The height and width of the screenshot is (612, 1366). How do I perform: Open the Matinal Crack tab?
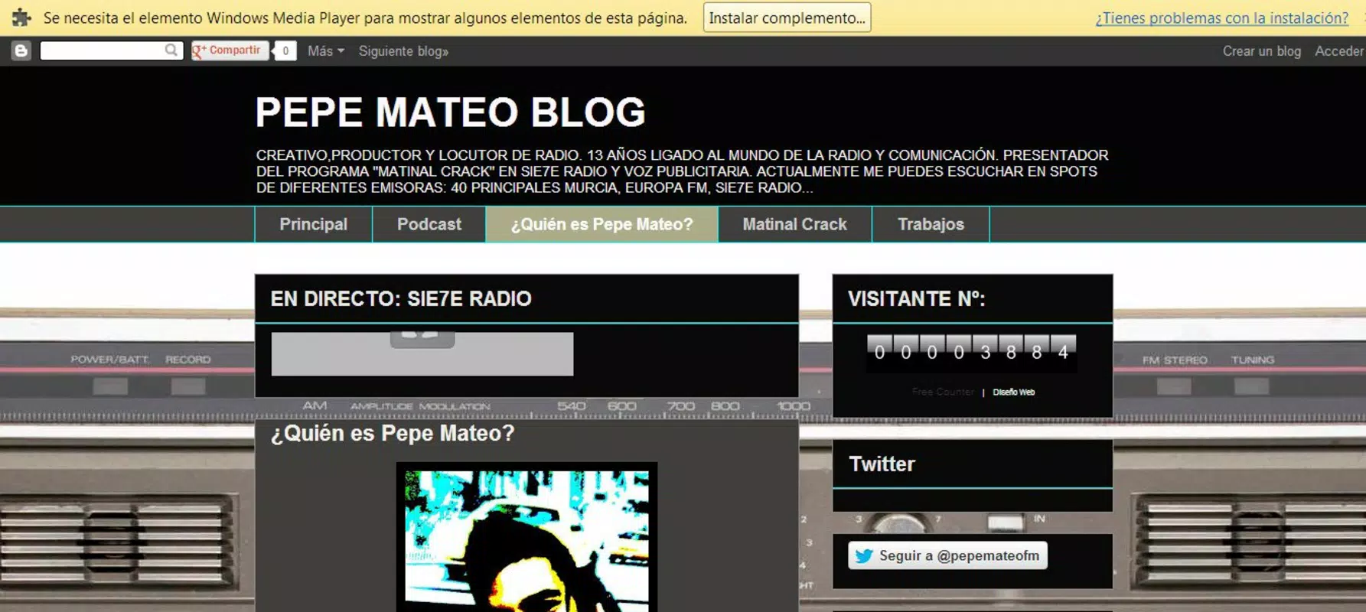coord(794,224)
